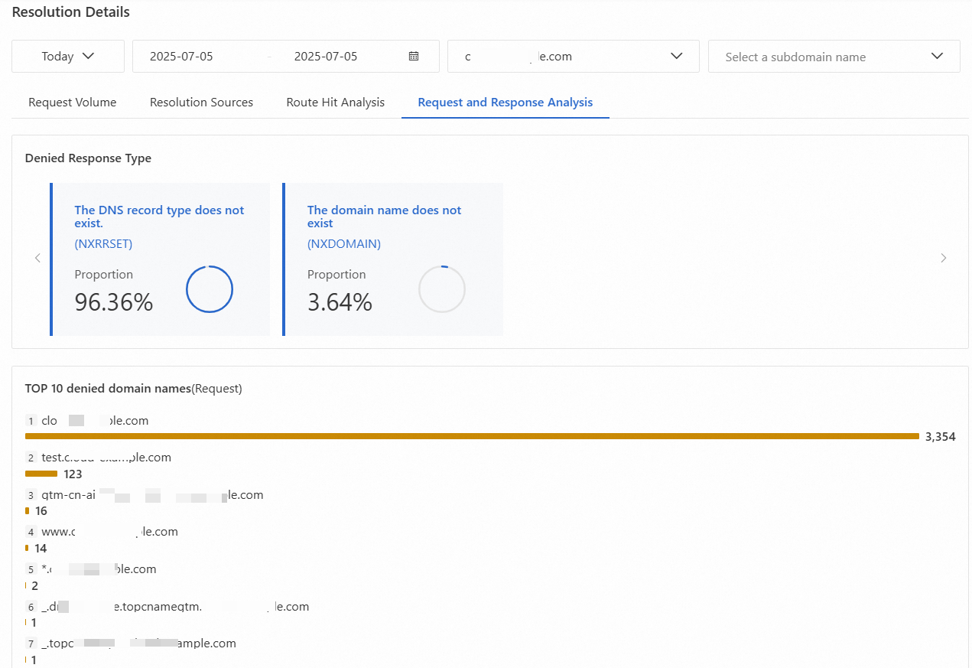Click the bar showing 123 requests

click(41, 474)
